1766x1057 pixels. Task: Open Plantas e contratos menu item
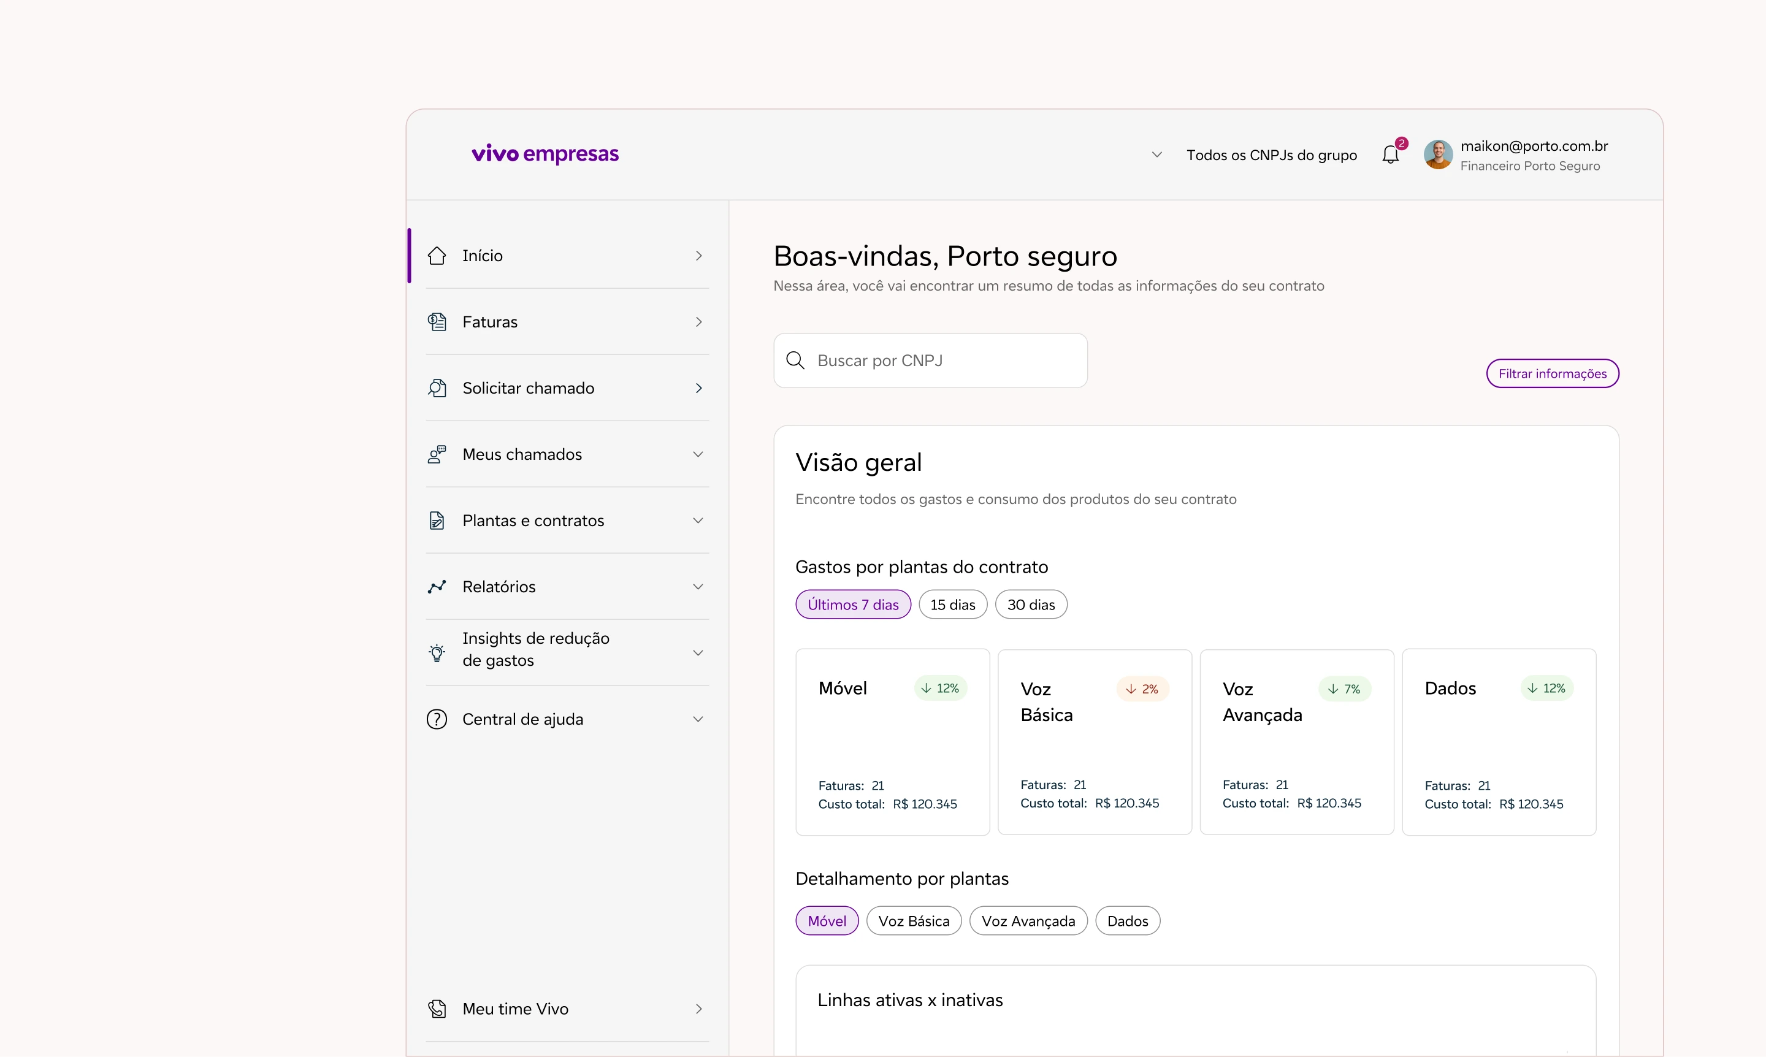[x=567, y=521]
